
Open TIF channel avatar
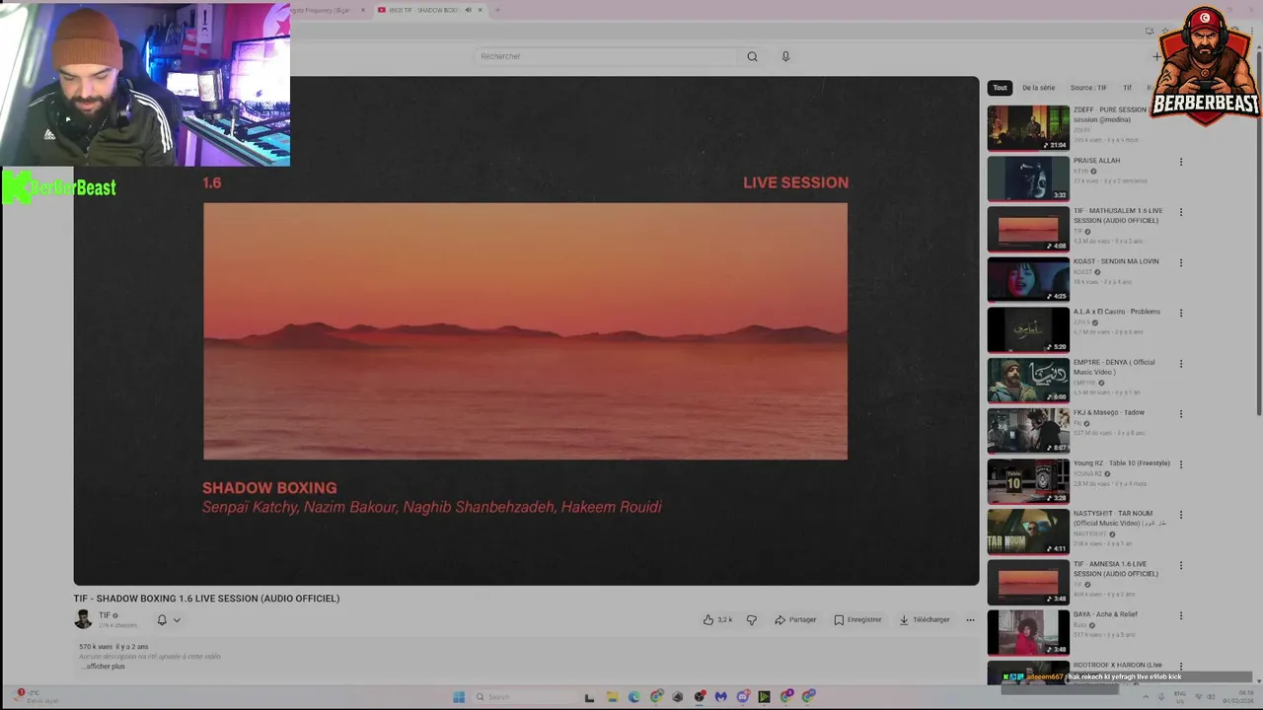[x=83, y=619]
